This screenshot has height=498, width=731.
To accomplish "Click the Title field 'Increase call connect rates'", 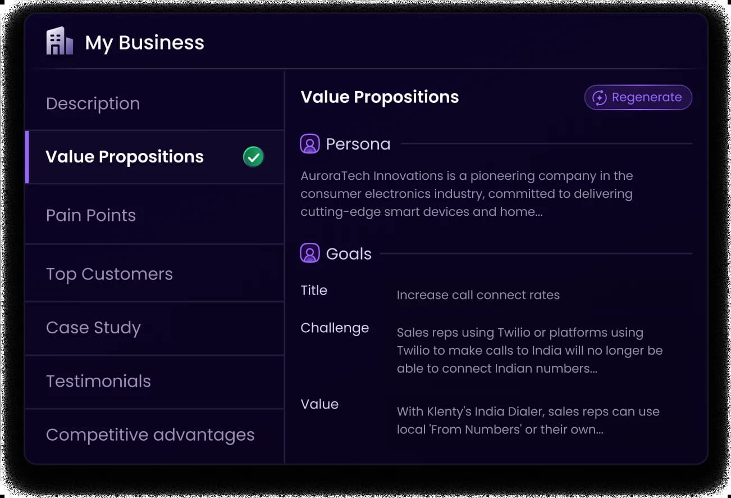I will click(x=478, y=295).
